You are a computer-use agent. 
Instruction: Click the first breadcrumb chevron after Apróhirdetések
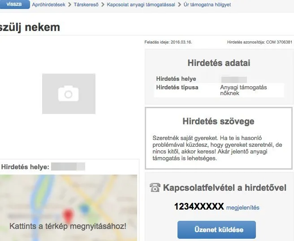(69, 4)
